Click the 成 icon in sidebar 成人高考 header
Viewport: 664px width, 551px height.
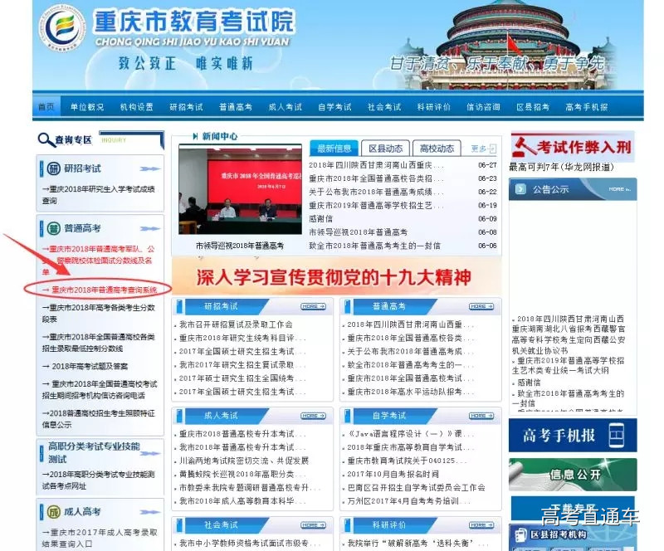point(53,511)
